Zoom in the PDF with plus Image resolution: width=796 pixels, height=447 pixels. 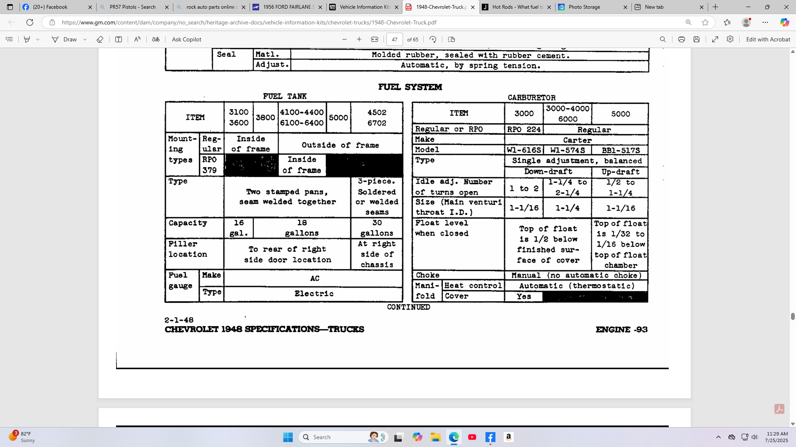pos(359,39)
